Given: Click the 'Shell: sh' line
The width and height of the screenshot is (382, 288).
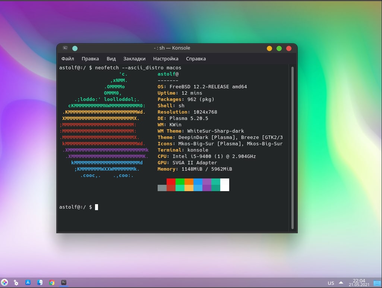Looking at the screenshot, I should coord(171,106).
